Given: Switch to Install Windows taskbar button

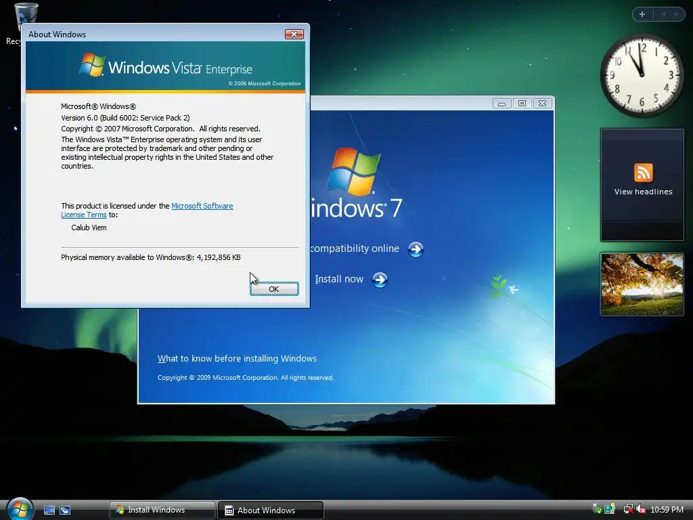Looking at the screenshot, I should pyautogui.click(x=162, y=510).
